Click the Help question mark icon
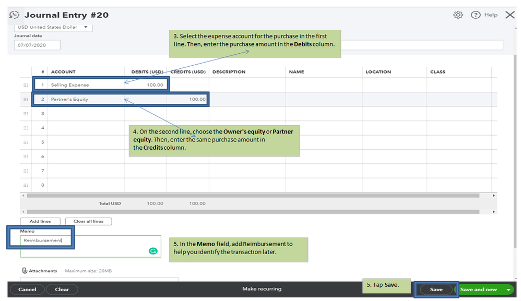The image size is (521, 301). click(x=476, y=15)
